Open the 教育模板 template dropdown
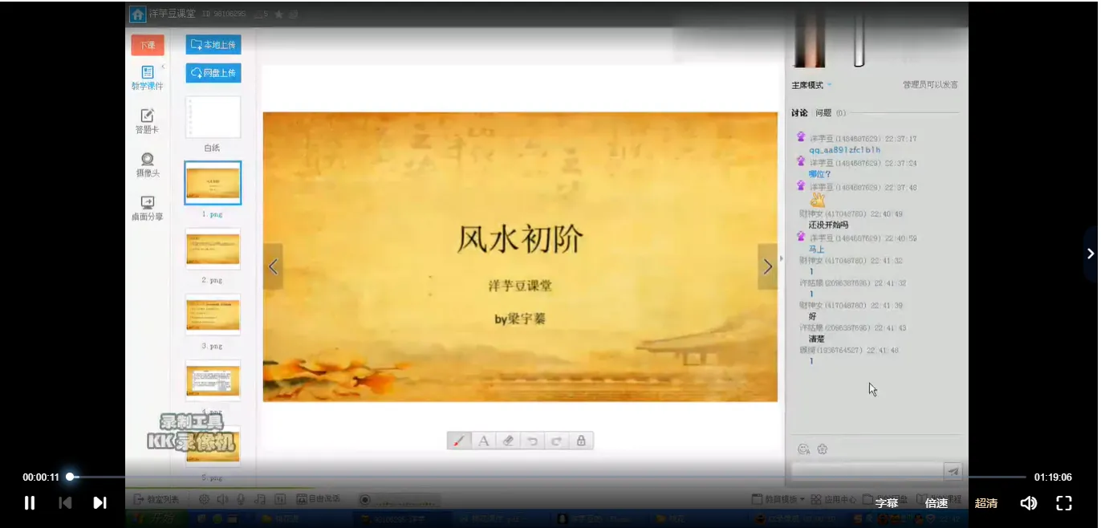The image size is (1101, 528). [778, 499]
